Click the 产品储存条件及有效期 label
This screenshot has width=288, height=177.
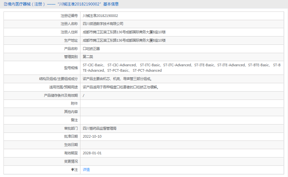[61, 95]
